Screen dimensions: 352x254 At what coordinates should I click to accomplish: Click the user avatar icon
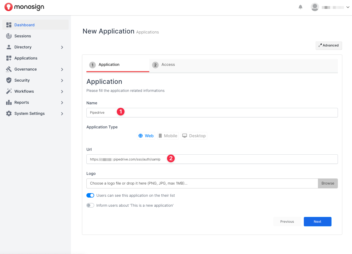click(x=315, y=7)
